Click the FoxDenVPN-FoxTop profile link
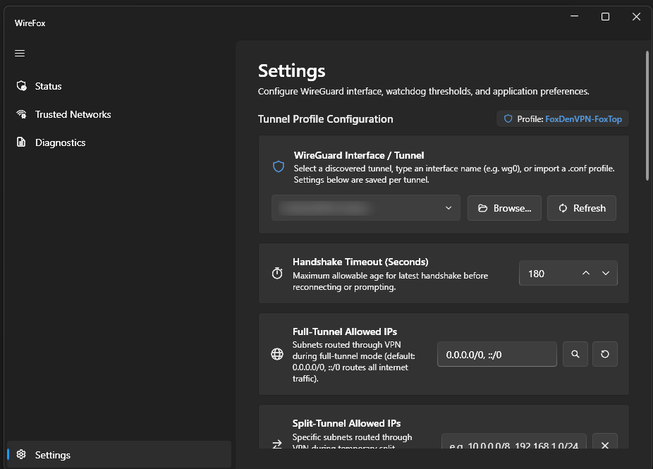653x469 pixels. pos(583,119)
